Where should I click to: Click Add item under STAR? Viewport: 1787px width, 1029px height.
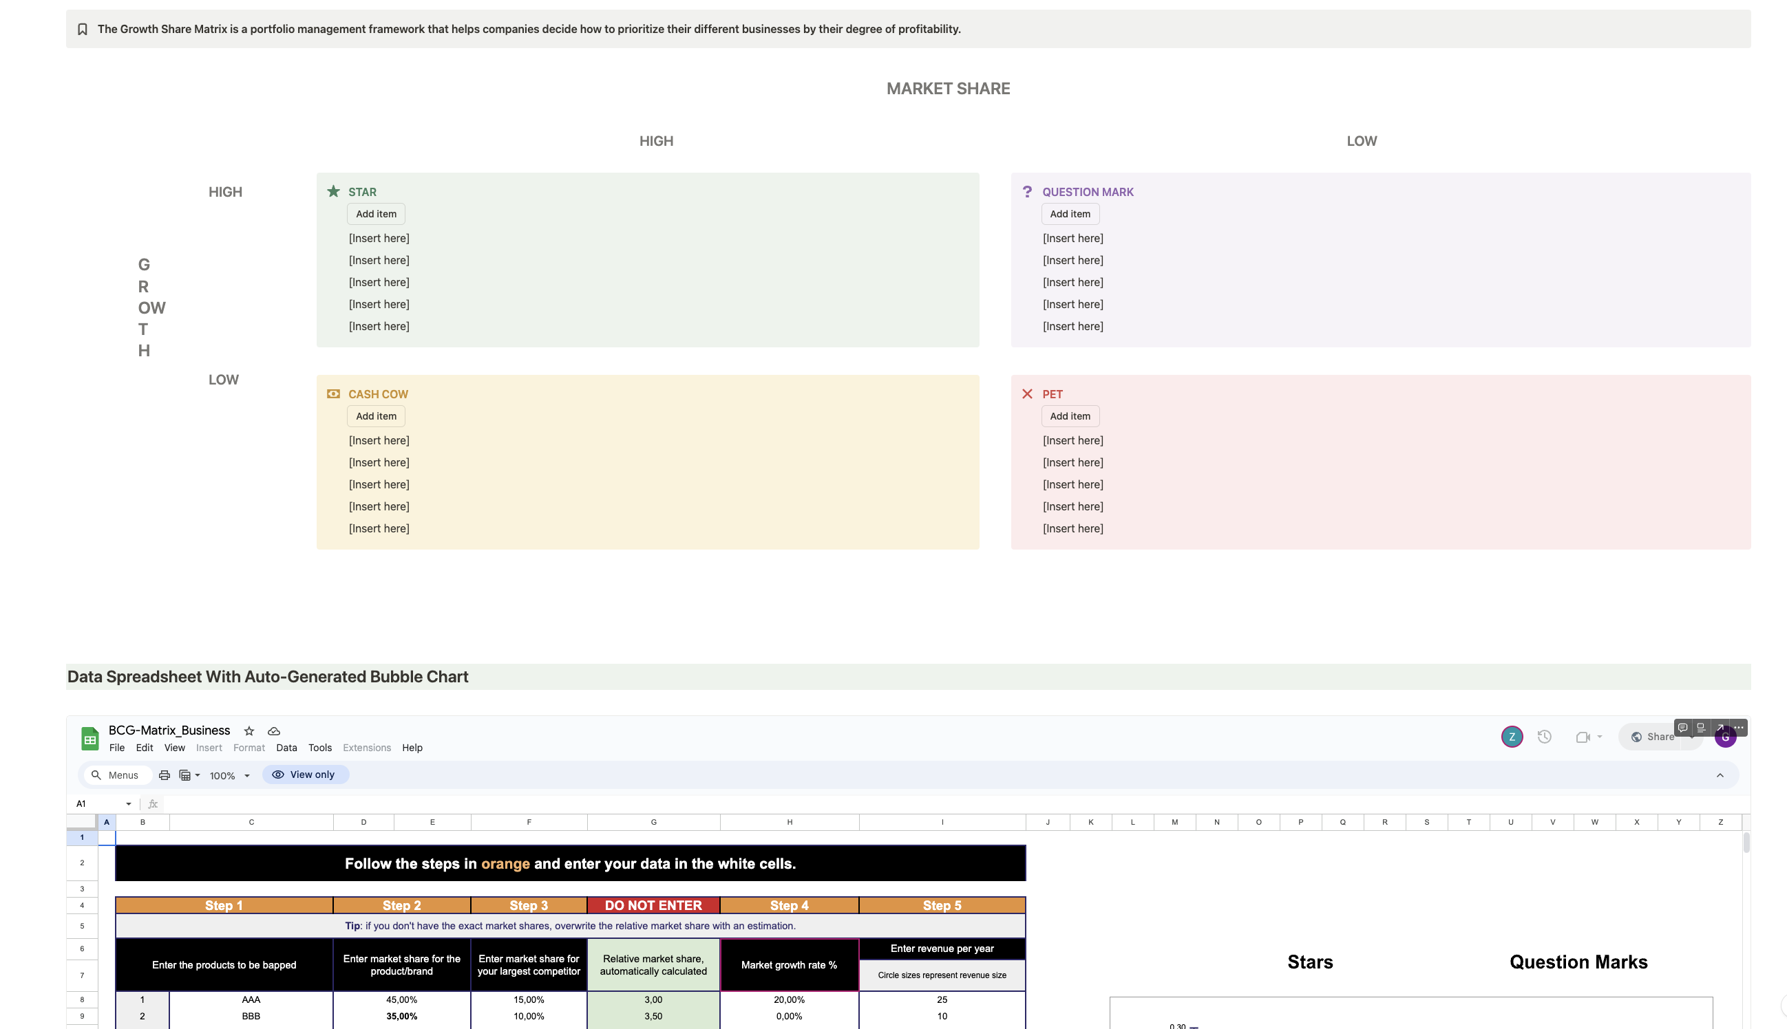pyautogui.click(x=375, y=214)
